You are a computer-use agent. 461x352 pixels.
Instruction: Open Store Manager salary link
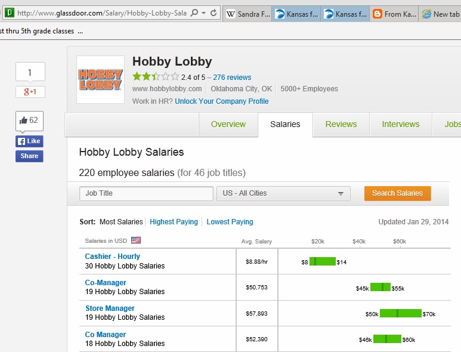click(110, 308)
